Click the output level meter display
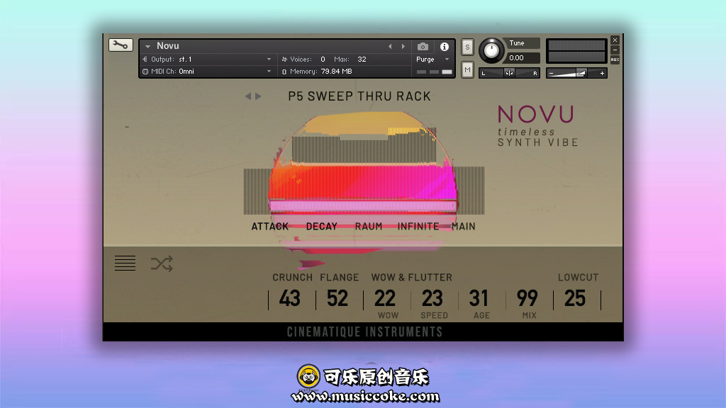This screenshot has width=726, height=408. (576, 51)
